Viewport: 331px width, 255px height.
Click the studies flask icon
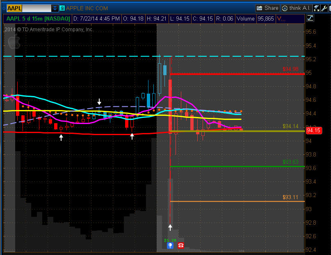pos(317,8)
